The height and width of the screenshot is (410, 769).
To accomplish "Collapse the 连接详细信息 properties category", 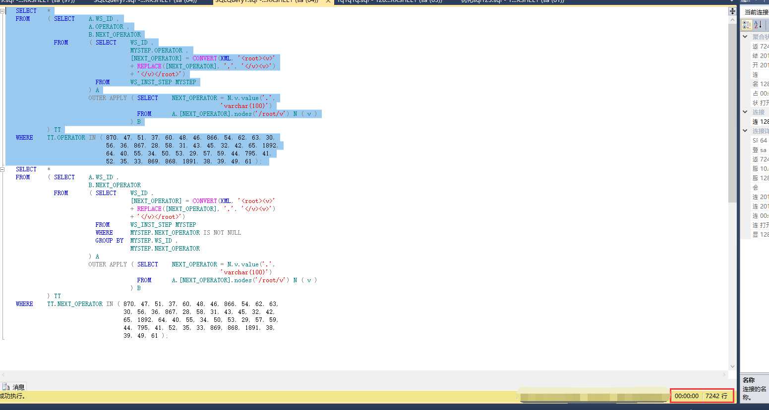I will pos(745,131).
